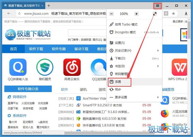Click 火狐浏览器 icon in recommendations
The width and height of the screenshot is (193, 137).
165,114
